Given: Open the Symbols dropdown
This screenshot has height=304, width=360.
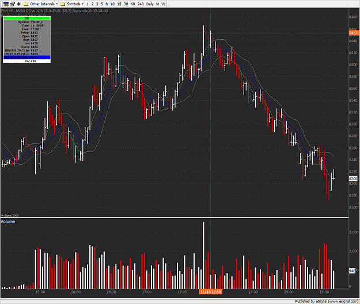Looking at the screenshot, I should point(75,4).
